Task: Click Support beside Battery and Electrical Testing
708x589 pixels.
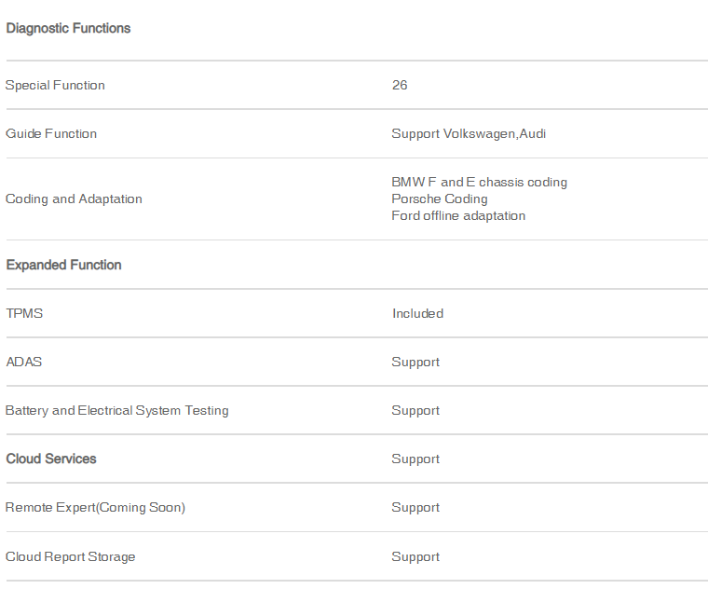Action: [x=415, y=411]
